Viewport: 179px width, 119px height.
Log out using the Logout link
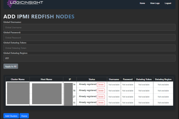point(168,3)
